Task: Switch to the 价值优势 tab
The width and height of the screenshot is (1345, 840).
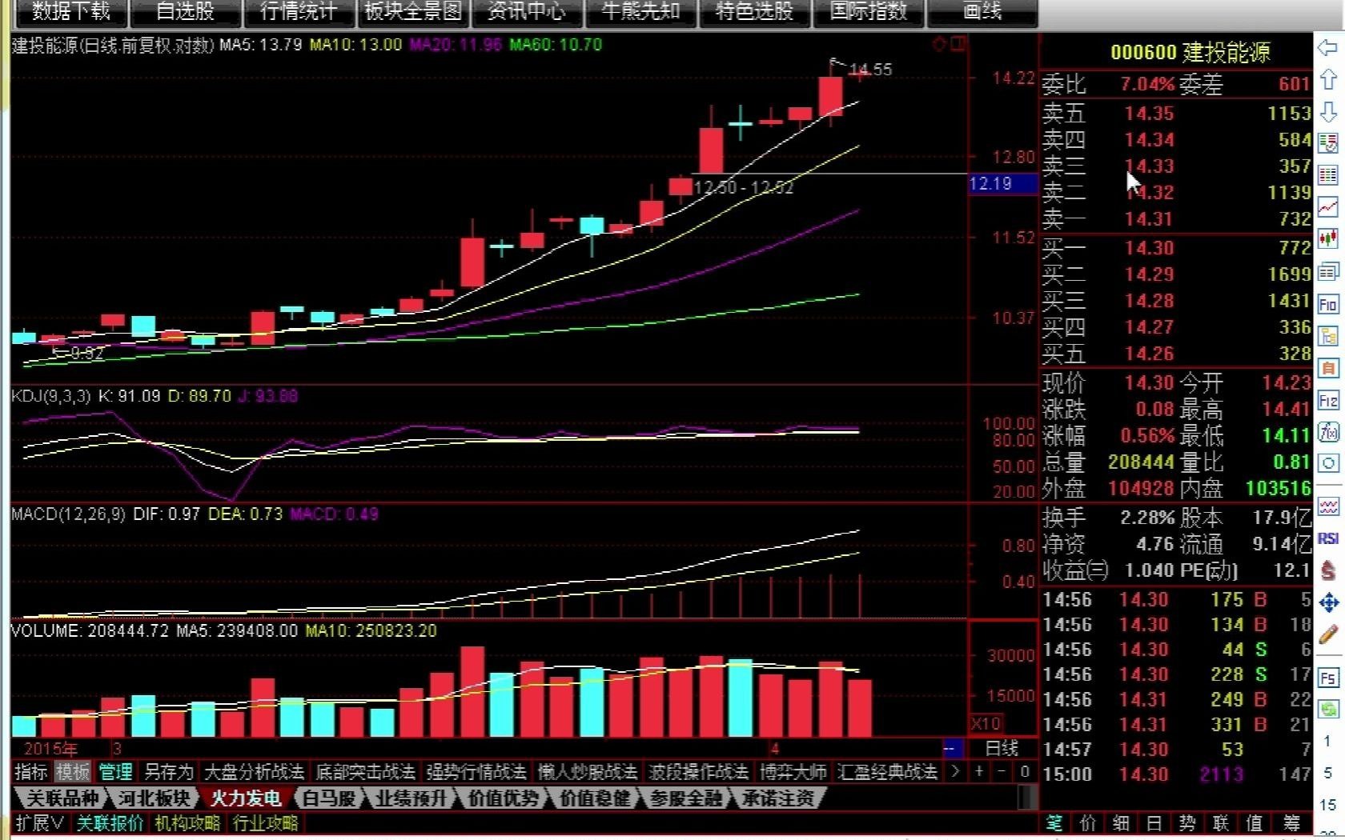Action: click(503, 798)
